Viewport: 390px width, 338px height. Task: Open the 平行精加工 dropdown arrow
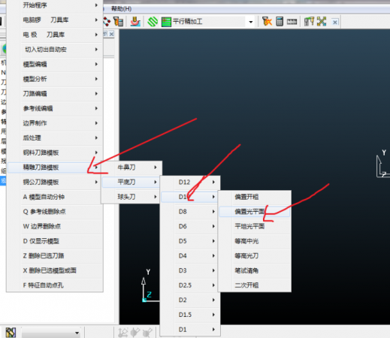251,22
